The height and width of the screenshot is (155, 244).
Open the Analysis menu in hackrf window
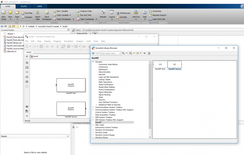click(x=80, y=41)
